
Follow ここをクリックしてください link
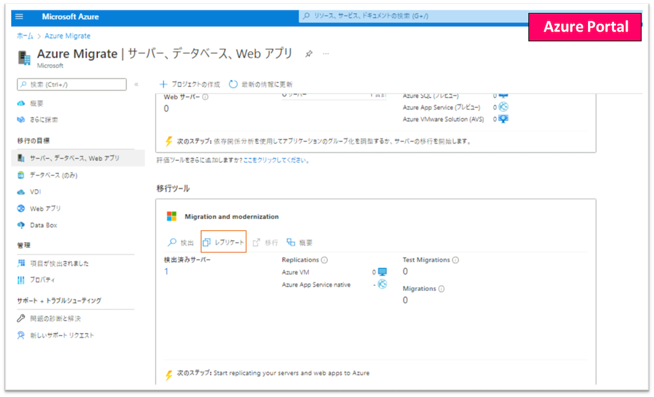pyautogui.click(x=276, y=160)
